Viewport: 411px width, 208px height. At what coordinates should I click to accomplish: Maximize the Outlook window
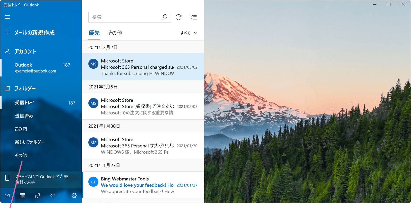tap(389, 5)
